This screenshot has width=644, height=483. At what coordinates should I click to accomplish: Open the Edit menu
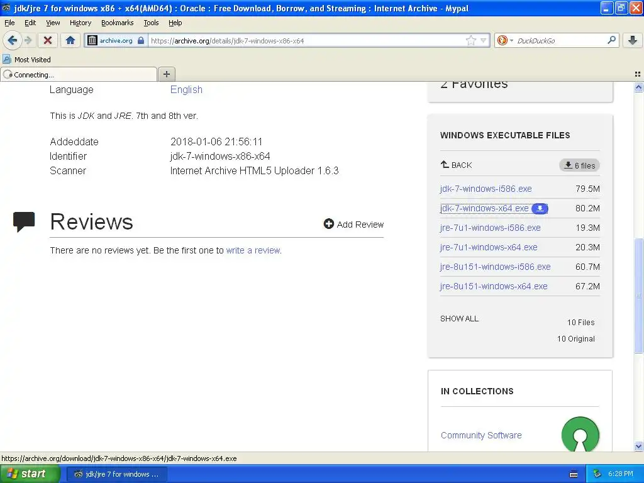pyautogui.click(x=30, y=23)
